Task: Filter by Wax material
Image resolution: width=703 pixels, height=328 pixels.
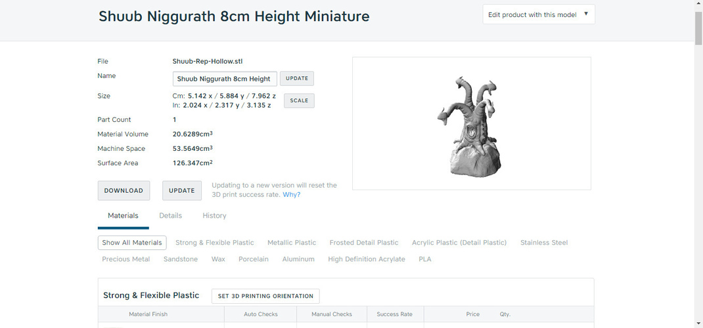Action: 218,259
